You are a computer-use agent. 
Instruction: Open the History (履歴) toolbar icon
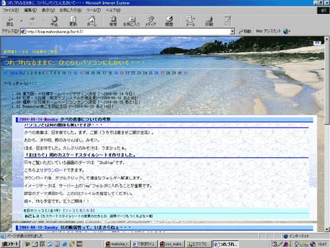[x=169, y=21]
